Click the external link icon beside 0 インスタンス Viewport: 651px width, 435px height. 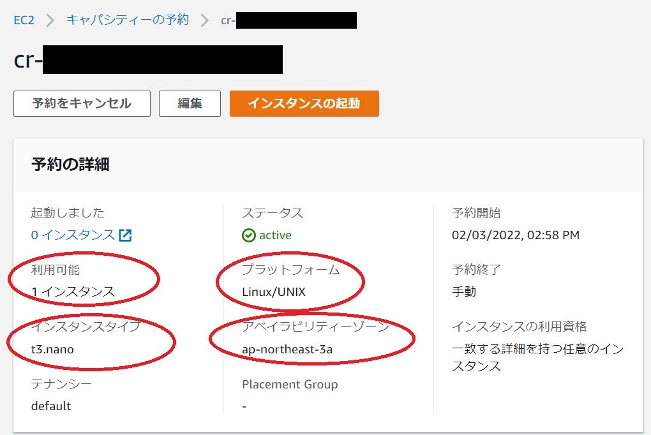click(x=125, y=235)
